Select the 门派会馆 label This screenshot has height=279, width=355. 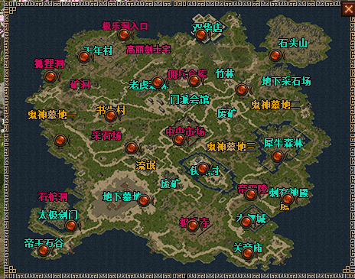190,99
